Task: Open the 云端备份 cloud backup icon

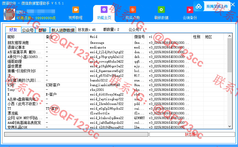Action: click(190, 10)
